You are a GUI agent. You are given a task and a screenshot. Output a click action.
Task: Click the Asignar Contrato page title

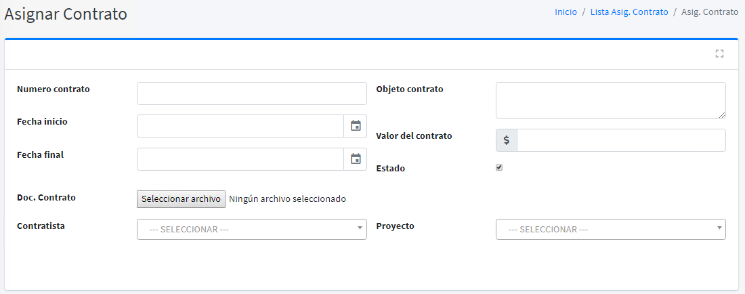point(66,14)
